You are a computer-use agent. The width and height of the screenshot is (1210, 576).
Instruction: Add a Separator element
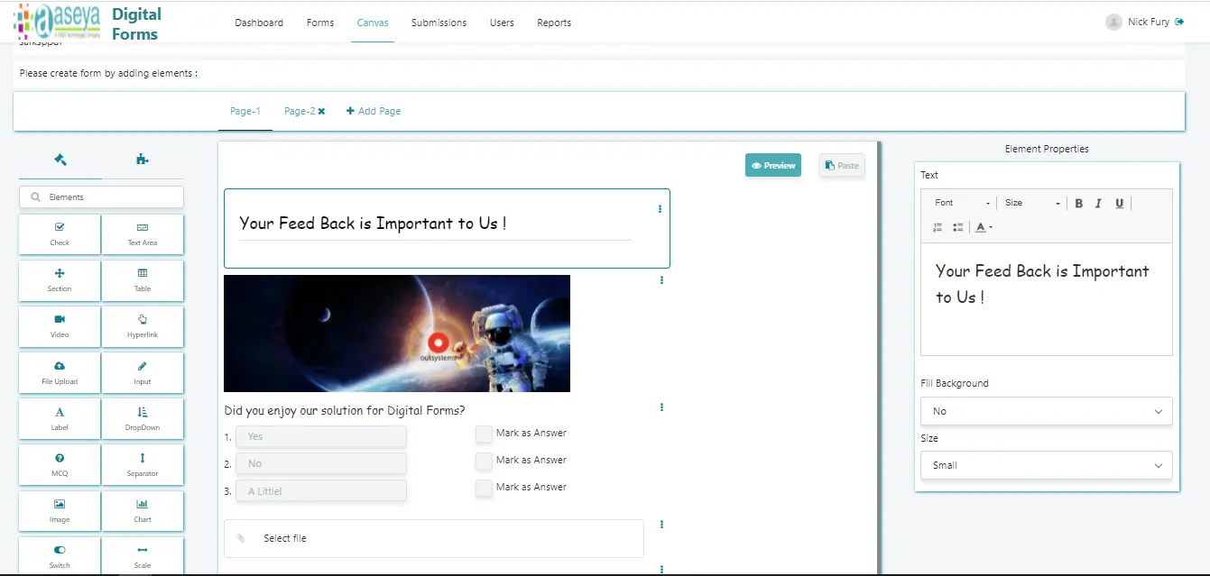142,464
